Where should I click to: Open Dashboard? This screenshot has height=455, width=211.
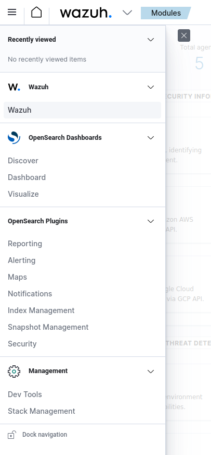click(27, 177)
